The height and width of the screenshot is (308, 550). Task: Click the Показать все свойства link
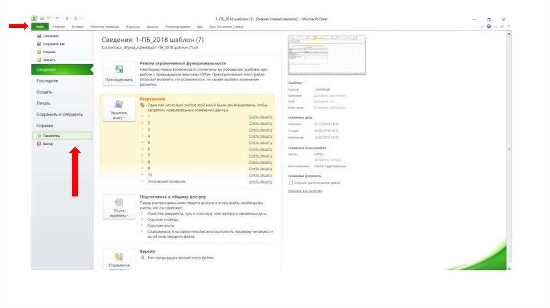(305, 191)
